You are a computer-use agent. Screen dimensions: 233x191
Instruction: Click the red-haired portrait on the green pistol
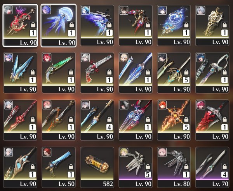47,57
